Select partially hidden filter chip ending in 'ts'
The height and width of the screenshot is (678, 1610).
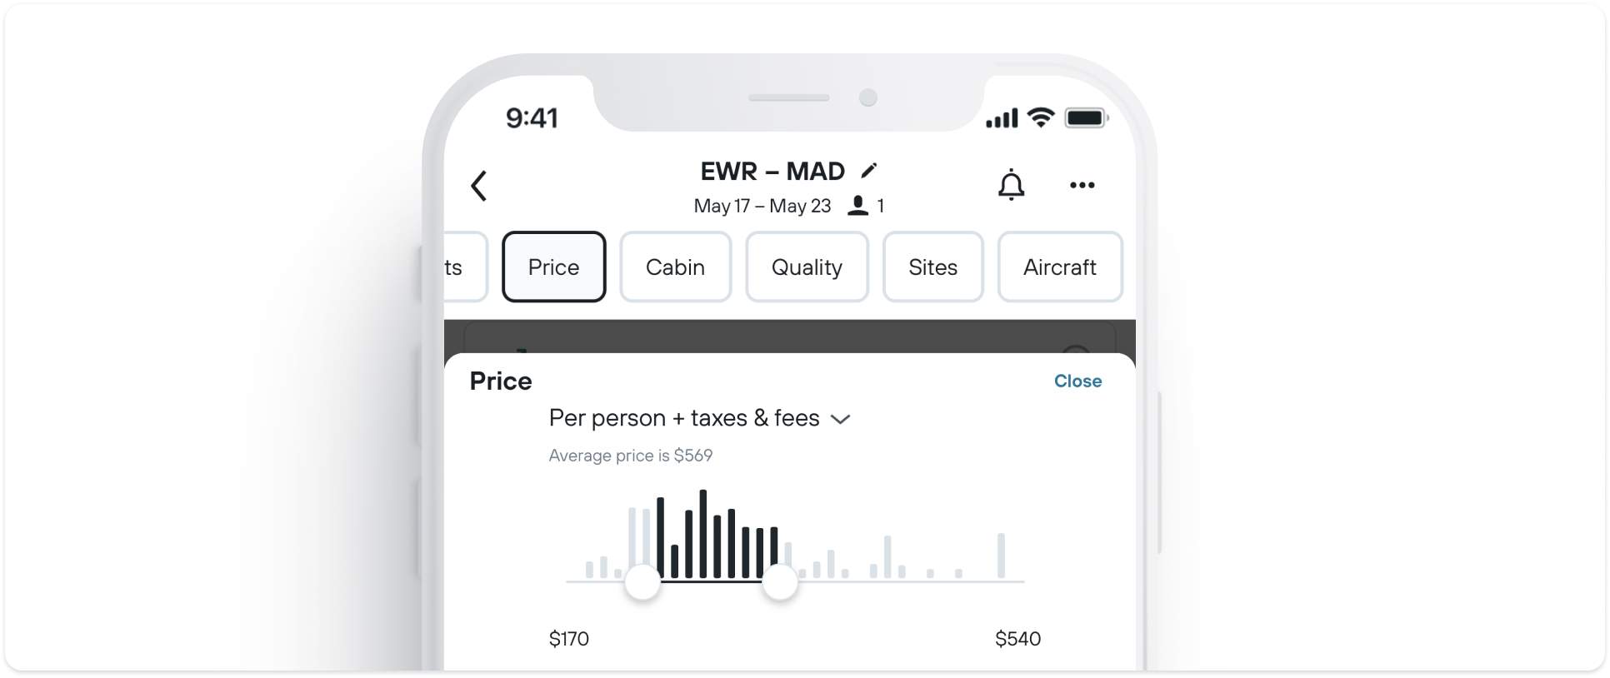tap(465, 267)
